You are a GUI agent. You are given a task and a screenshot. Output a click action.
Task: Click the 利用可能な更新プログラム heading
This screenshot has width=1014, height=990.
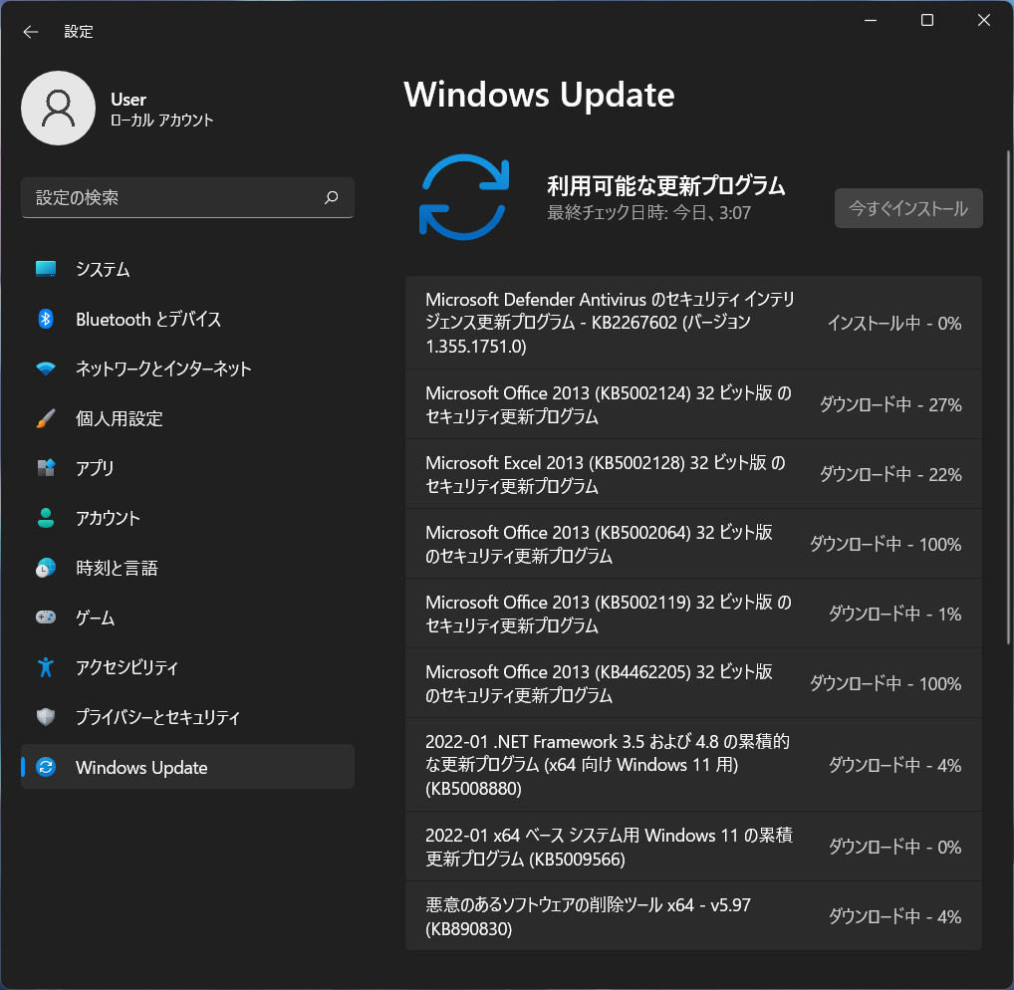pos(666,185)
